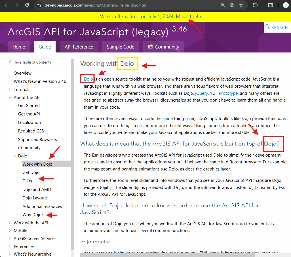This screenshot has width=291, height=257.
Task: Follow the jQuery link in paragraph
Action: click(x=201, y=93)
